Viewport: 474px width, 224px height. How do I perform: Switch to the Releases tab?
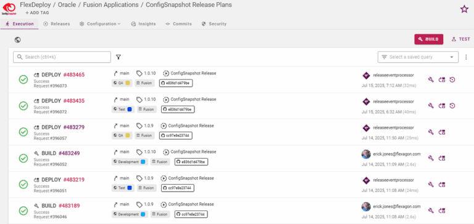click(57, 24)
